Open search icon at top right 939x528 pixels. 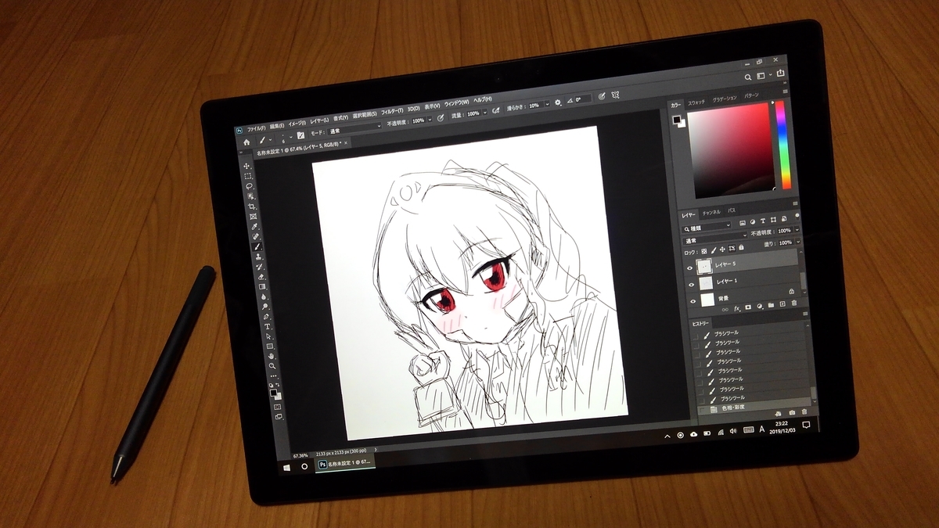tap(748, 77)
